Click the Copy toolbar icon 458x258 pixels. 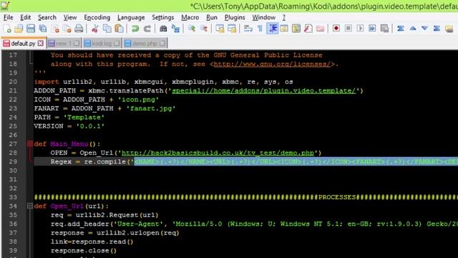pos(107,29)
